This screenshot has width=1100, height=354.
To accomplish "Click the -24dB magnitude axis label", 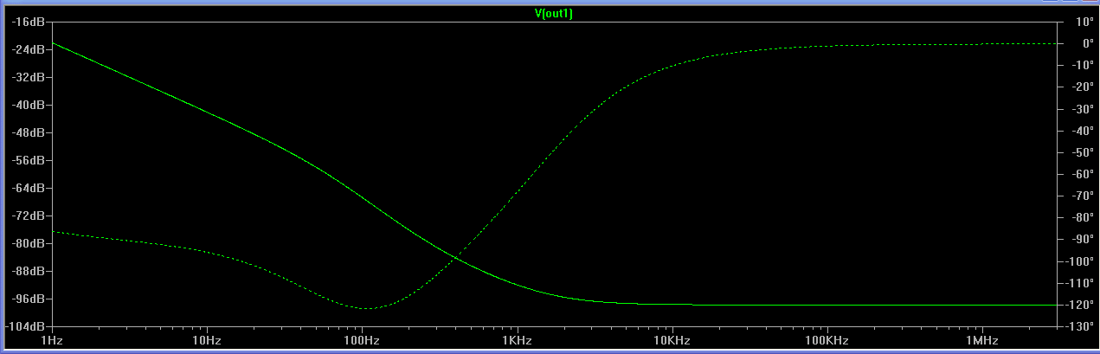I will tap(29, 49).
